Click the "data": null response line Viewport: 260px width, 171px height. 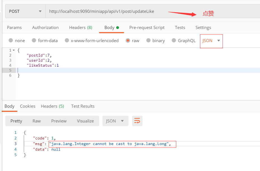coord(47,150)
